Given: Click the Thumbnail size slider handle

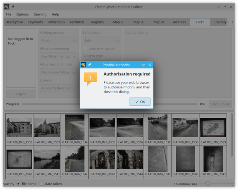Looking at the screenshot, I should (x=208, y=183).
